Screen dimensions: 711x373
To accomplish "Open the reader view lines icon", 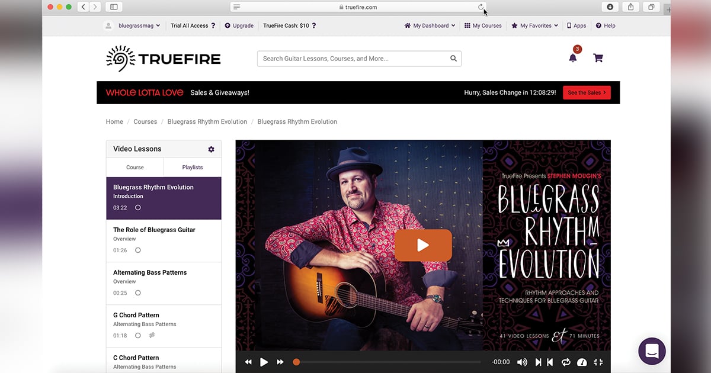I will (237, 7).
